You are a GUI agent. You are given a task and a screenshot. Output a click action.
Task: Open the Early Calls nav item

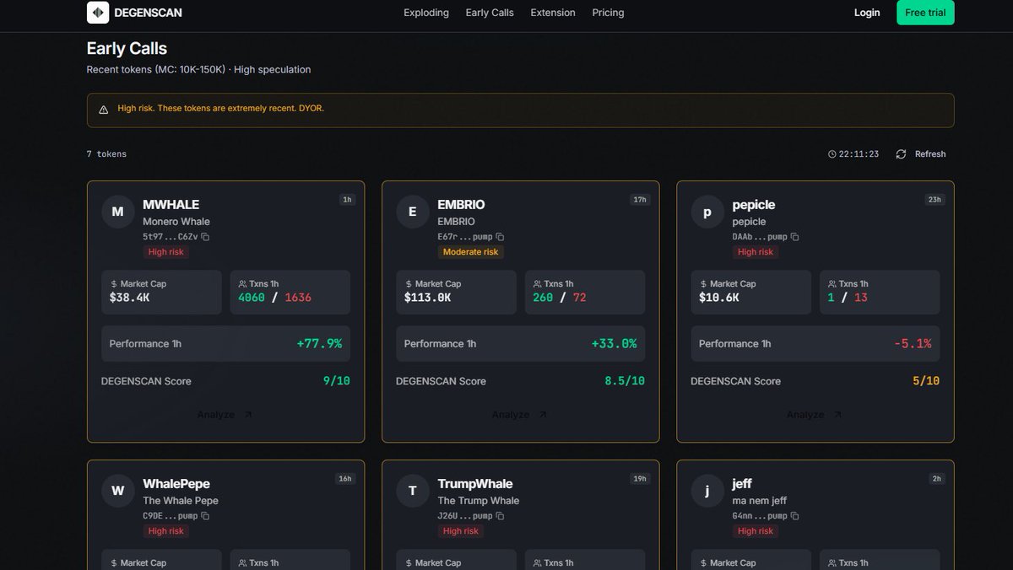tap(490, 13)
